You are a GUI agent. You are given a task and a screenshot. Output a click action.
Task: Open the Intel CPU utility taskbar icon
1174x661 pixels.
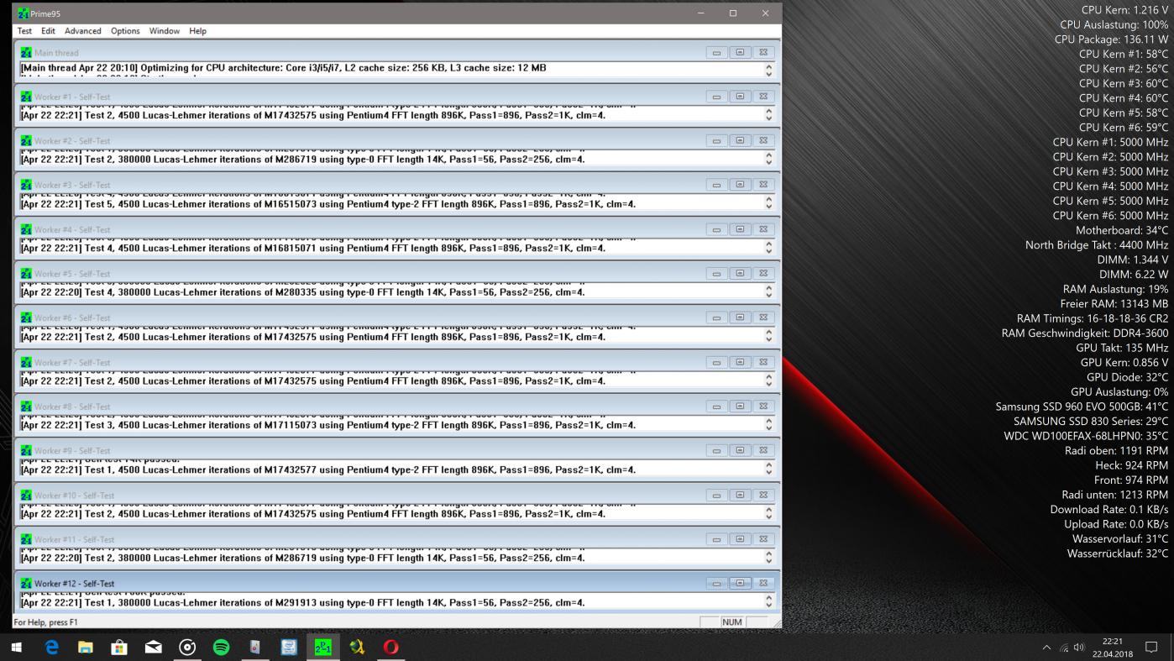pyautogui.click(x=289, y=647)
